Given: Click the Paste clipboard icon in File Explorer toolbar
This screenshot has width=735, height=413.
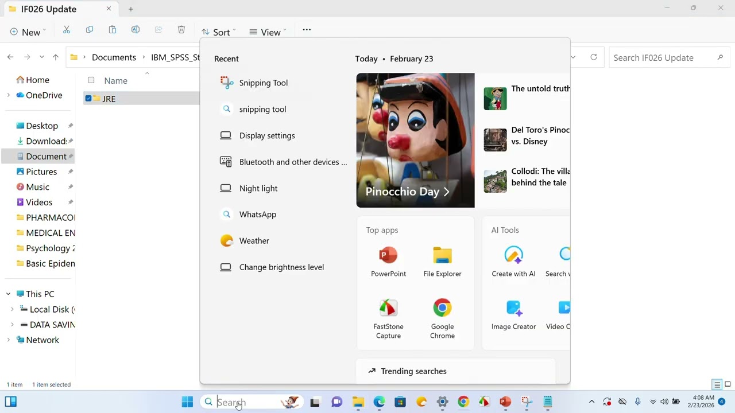Looking at the screenshot, I should [x=113, y=30].
